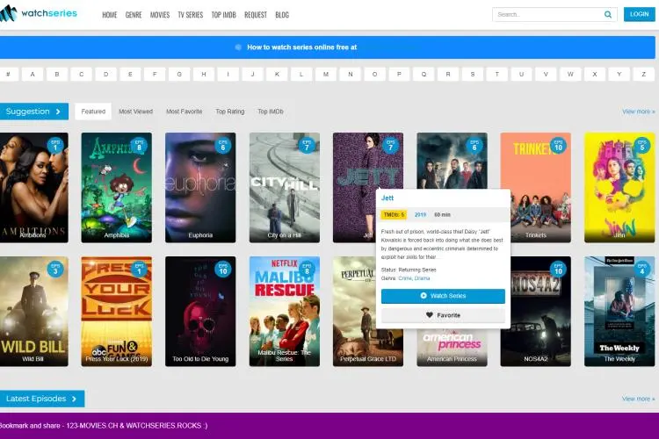Viewport: 659px width, 439px height.
Task: Filter titles by letter Z
Action: [643, 74]
